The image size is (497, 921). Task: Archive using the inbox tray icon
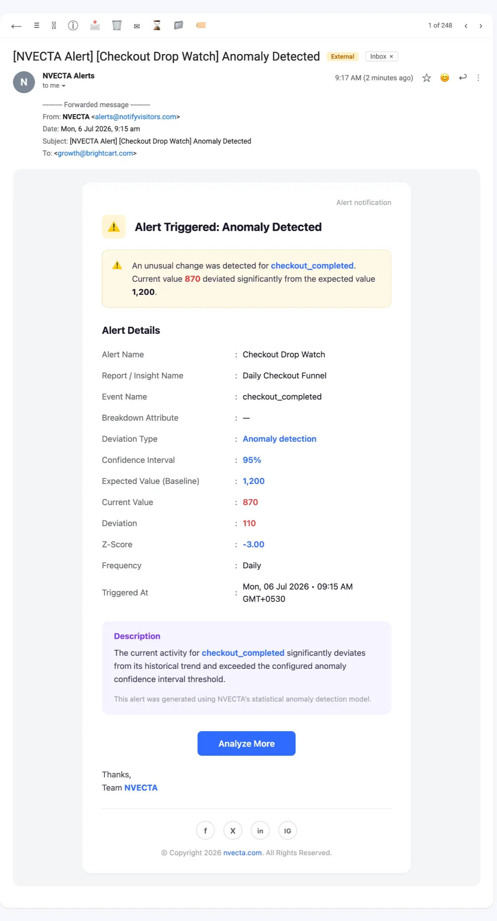[95, 25]
